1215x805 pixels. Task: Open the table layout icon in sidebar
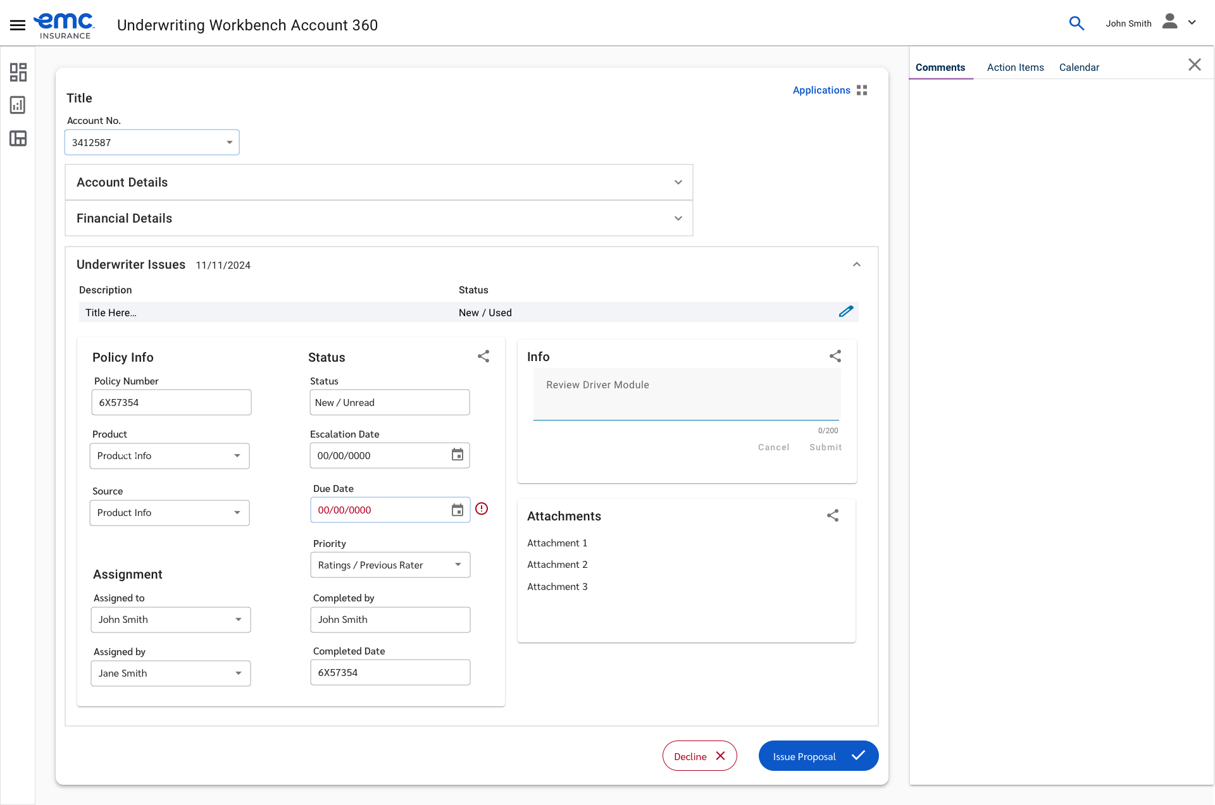click(x=18, y=138)
